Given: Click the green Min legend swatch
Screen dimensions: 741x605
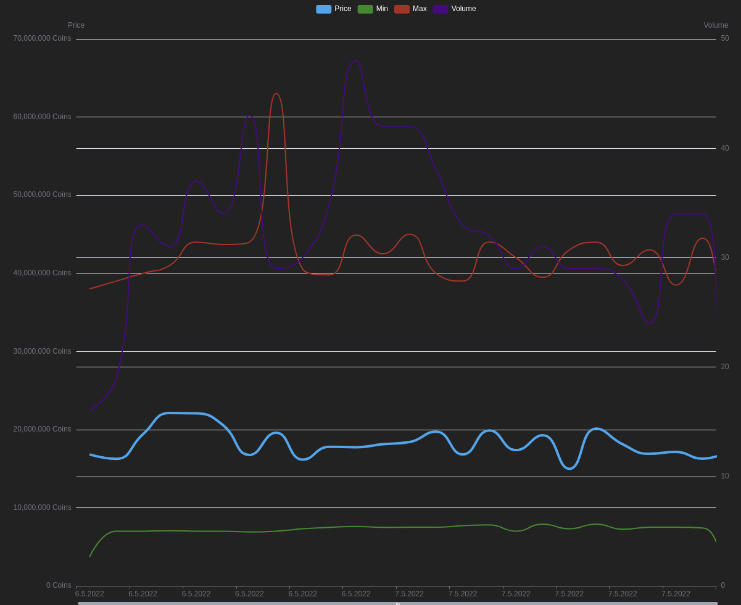Looking at the screenshot, I should [x=365, y=9].
